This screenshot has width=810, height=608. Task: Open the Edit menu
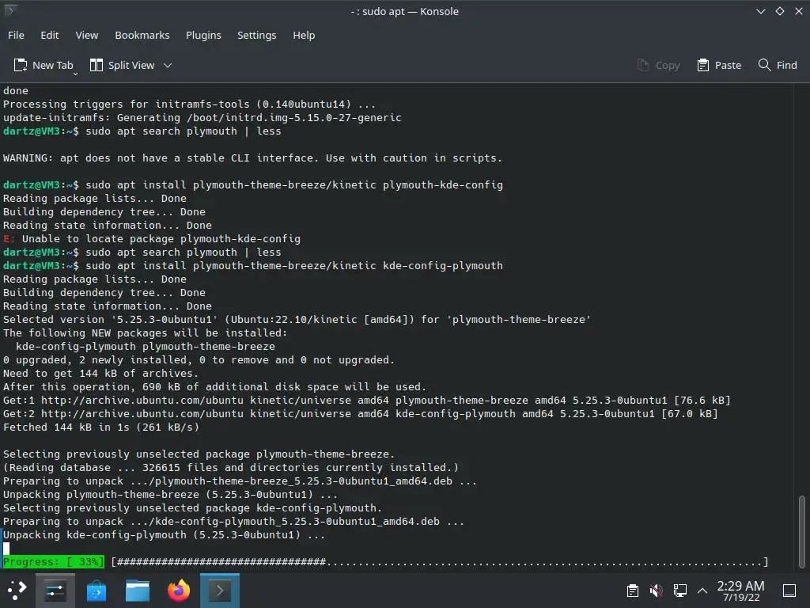pyautogui.click(x=50, y=35)
